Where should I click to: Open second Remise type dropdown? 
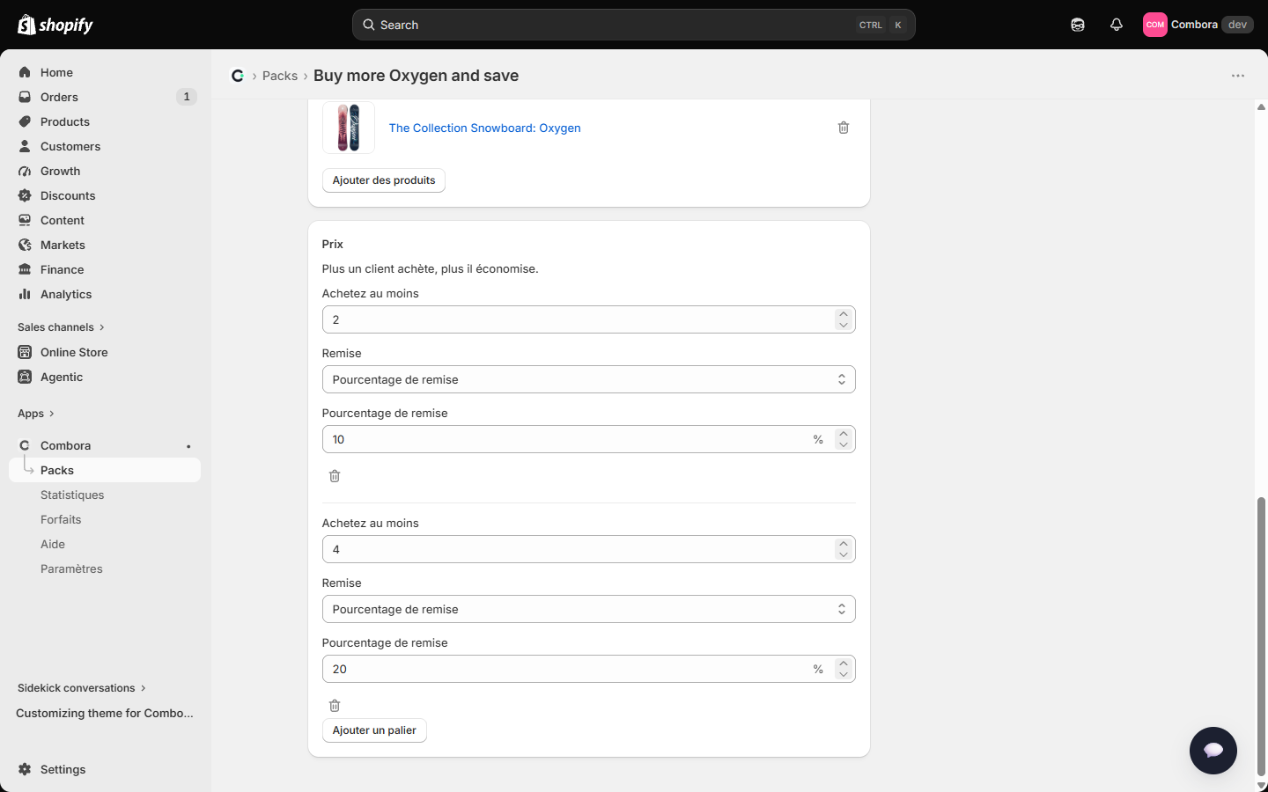tap(589, 609)
